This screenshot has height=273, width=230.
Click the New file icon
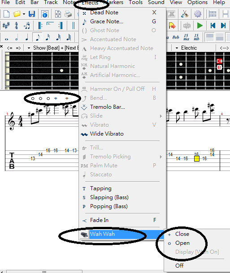(6, 14)
